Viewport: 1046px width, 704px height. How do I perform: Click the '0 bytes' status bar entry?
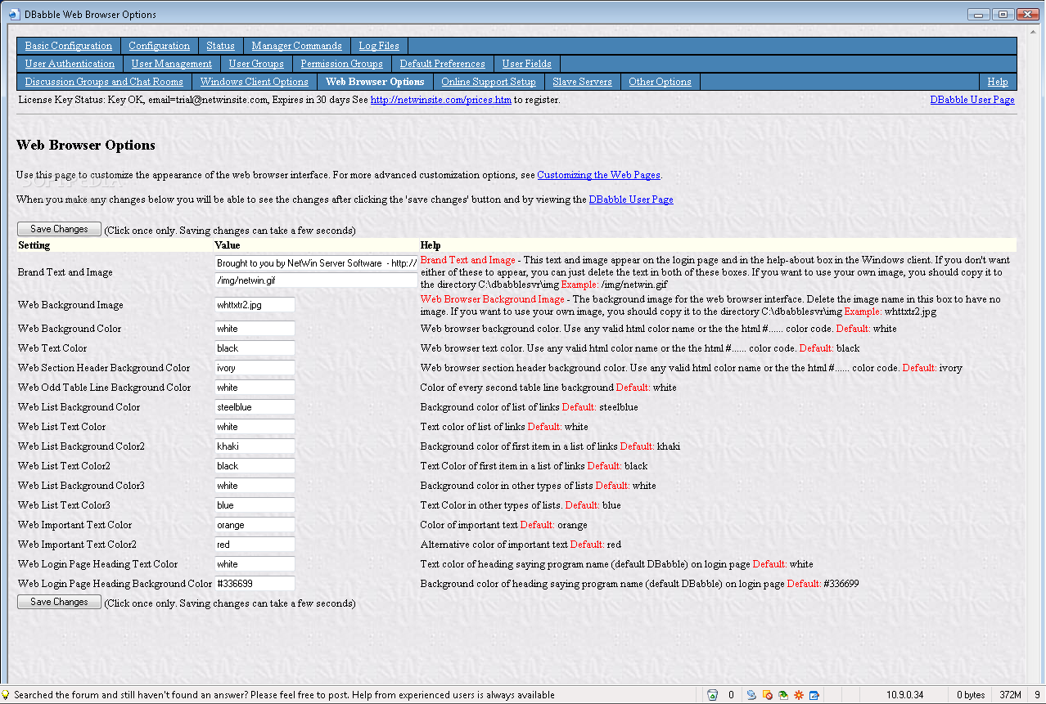[970, 695]
